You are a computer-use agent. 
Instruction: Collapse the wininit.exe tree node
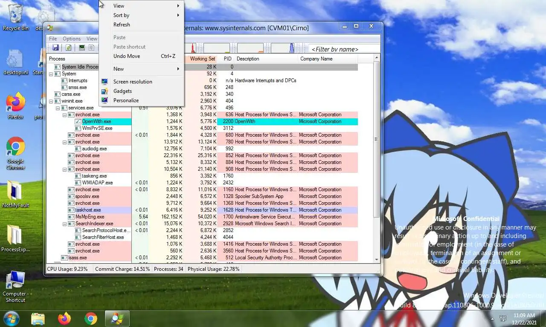click(51, 101)
